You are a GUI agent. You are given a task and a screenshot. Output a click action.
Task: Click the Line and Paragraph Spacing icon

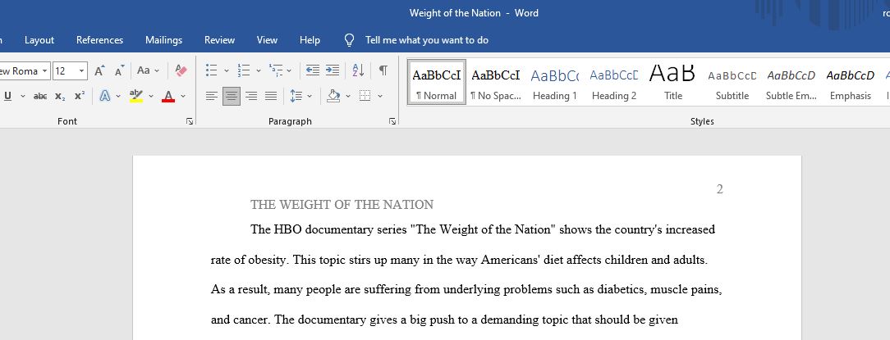(x=296, y=97)
